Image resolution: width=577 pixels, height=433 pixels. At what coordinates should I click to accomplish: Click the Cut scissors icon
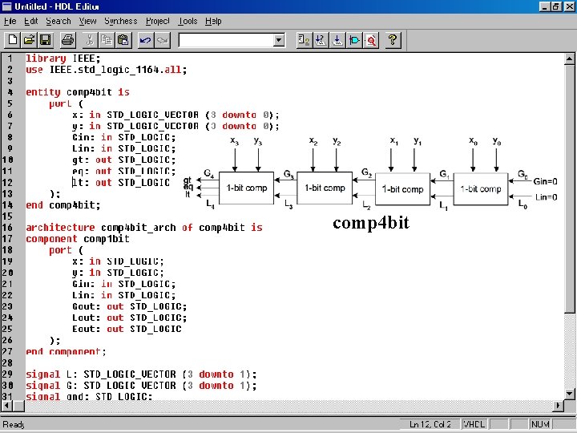(90, 40)
